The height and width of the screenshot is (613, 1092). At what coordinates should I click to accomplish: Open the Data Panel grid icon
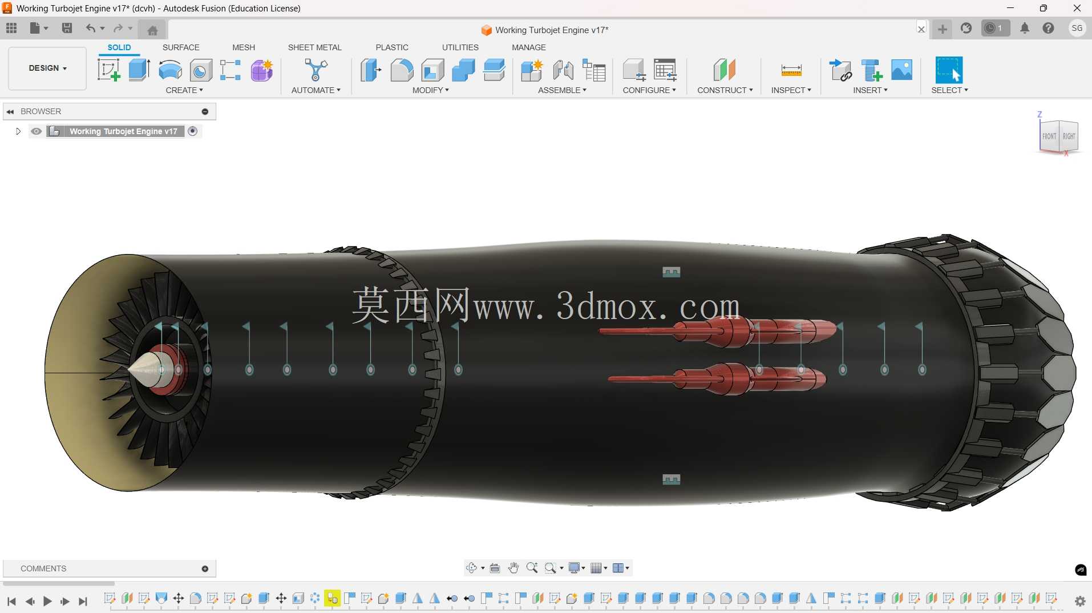(11, 28)
